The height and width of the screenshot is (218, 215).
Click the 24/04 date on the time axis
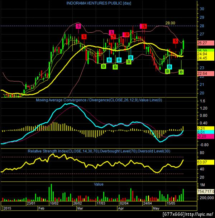(x=148, y=203)
